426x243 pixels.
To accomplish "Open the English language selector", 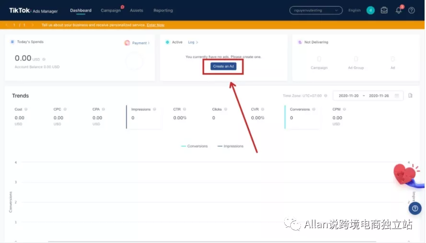I will coord(354,11).
